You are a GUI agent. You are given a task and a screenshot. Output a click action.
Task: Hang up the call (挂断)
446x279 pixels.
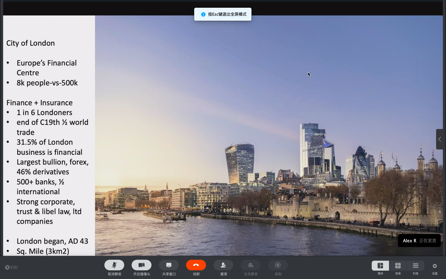click(196, 265)
